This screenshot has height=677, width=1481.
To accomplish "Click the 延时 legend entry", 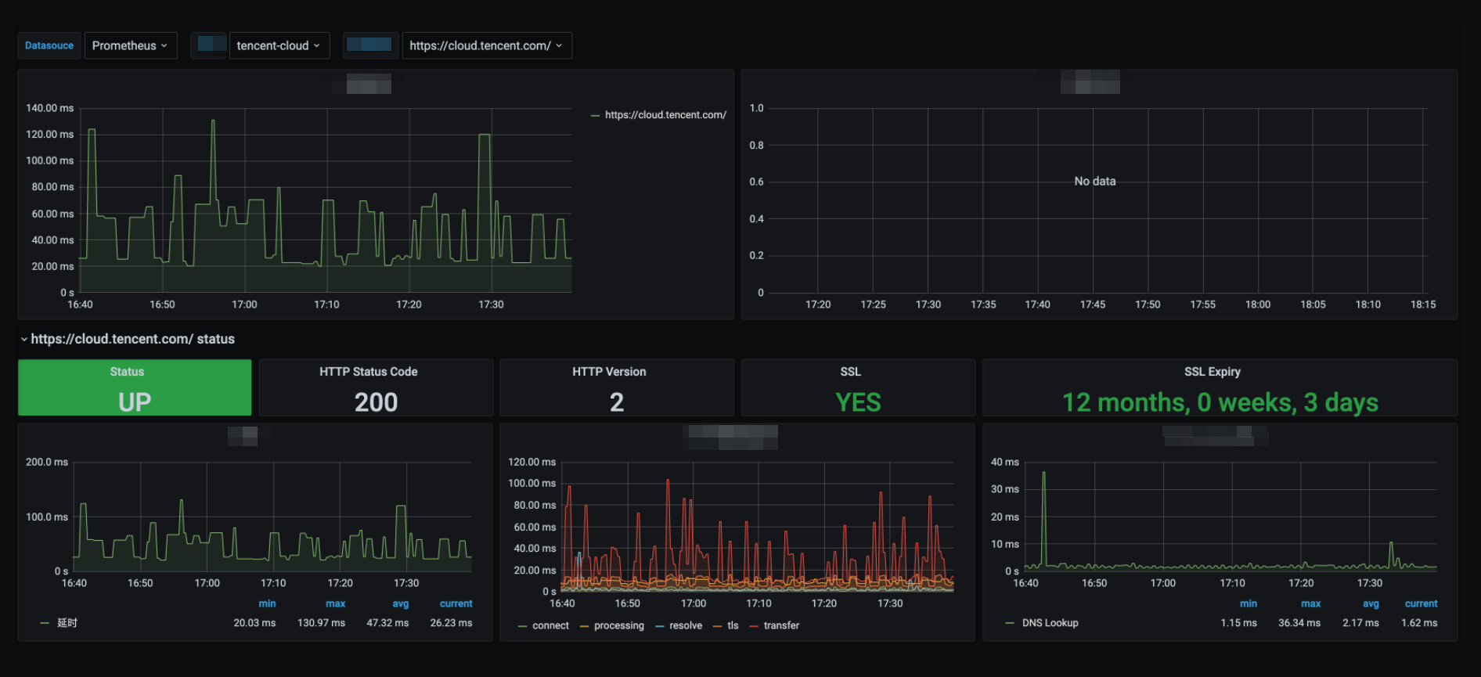I will click(x=67, y=623).
